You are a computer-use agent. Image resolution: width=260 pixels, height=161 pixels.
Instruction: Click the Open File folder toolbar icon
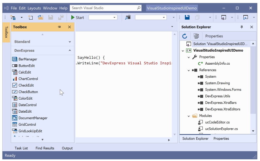pos(40,18)
